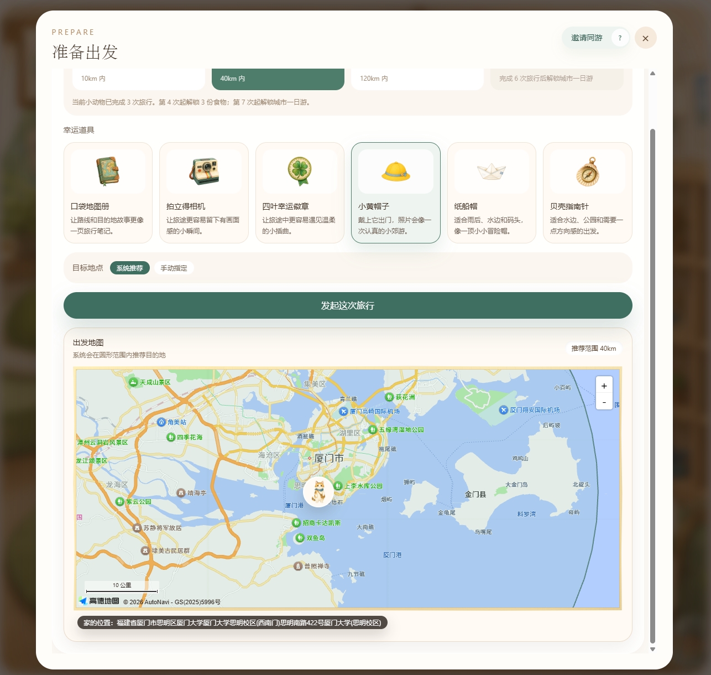Click the 紫云公园 park marker

pyautogui.click(x=119, y=502)
